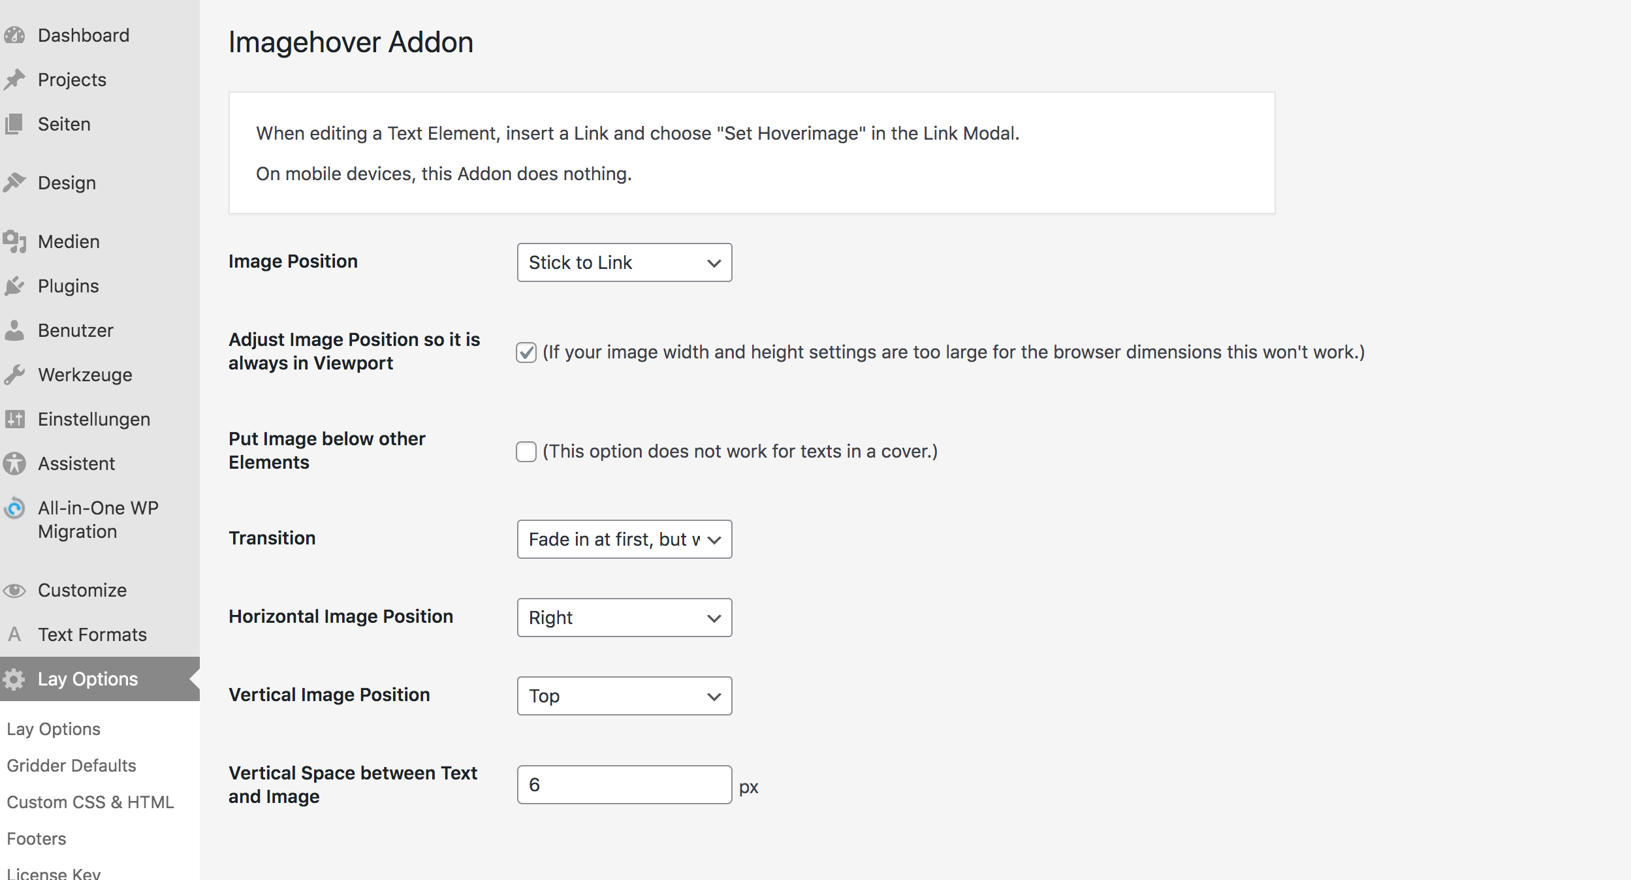Click the All-in-One WP Migration icon

coord(14,508)
